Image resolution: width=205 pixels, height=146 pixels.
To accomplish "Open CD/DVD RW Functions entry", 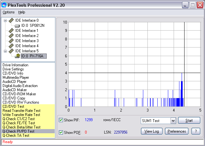I will pos(21,102).
